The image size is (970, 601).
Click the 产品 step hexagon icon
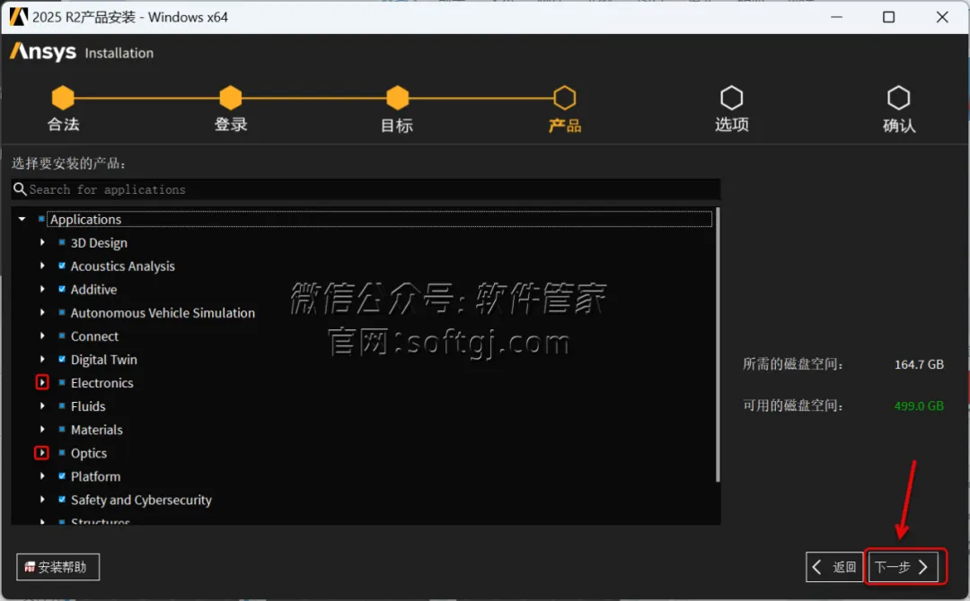pos(564,98)
